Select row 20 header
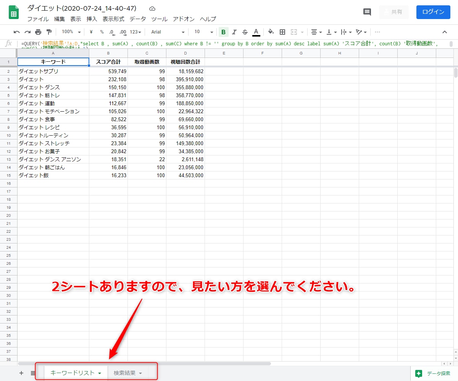The width and height of the screenshot is (458, 381). 8,215
